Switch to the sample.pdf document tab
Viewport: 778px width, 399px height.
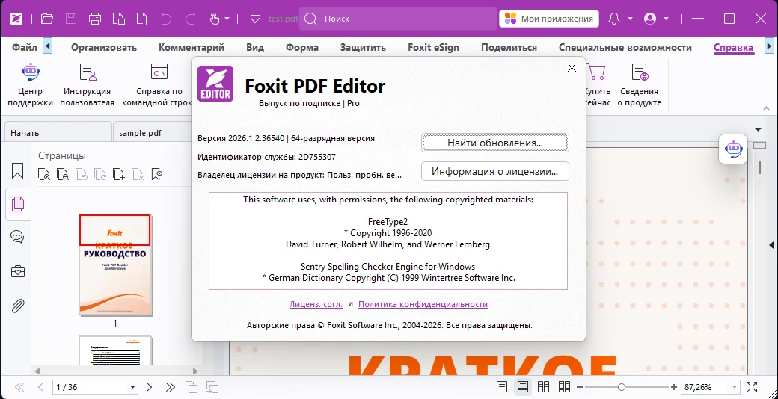point(152,133)
